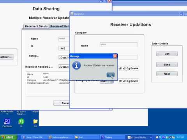187x140 pixels.
Task: Click the system tray clock
Action: [180, 137]
